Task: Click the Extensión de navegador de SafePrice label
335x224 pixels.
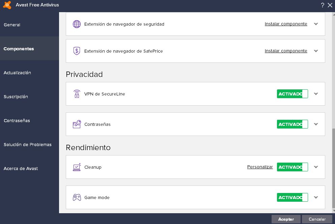Action: pyautogui.click(x=123, y=51)
